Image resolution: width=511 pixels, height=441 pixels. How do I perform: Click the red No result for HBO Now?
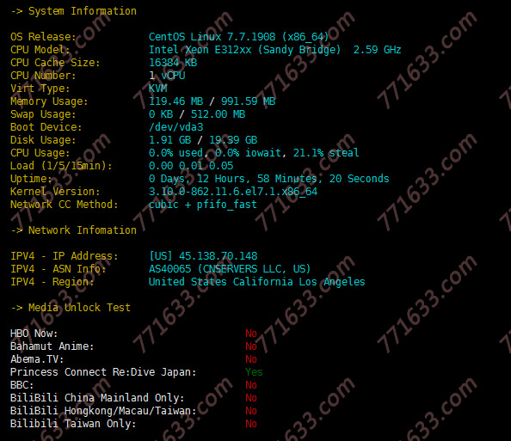click(251, 334)
